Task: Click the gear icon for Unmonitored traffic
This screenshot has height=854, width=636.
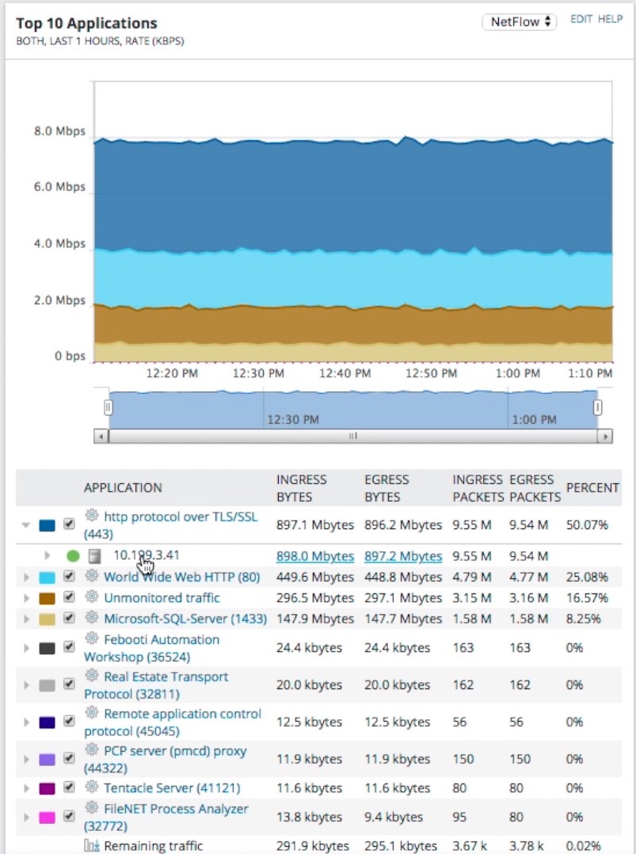Action: [x=92, y=596]
